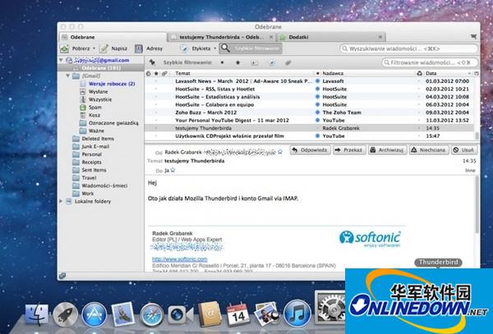This screenshot has height=334, width=493.
Task: Switch to the Odebrane tab
Action: coord(113,37)
